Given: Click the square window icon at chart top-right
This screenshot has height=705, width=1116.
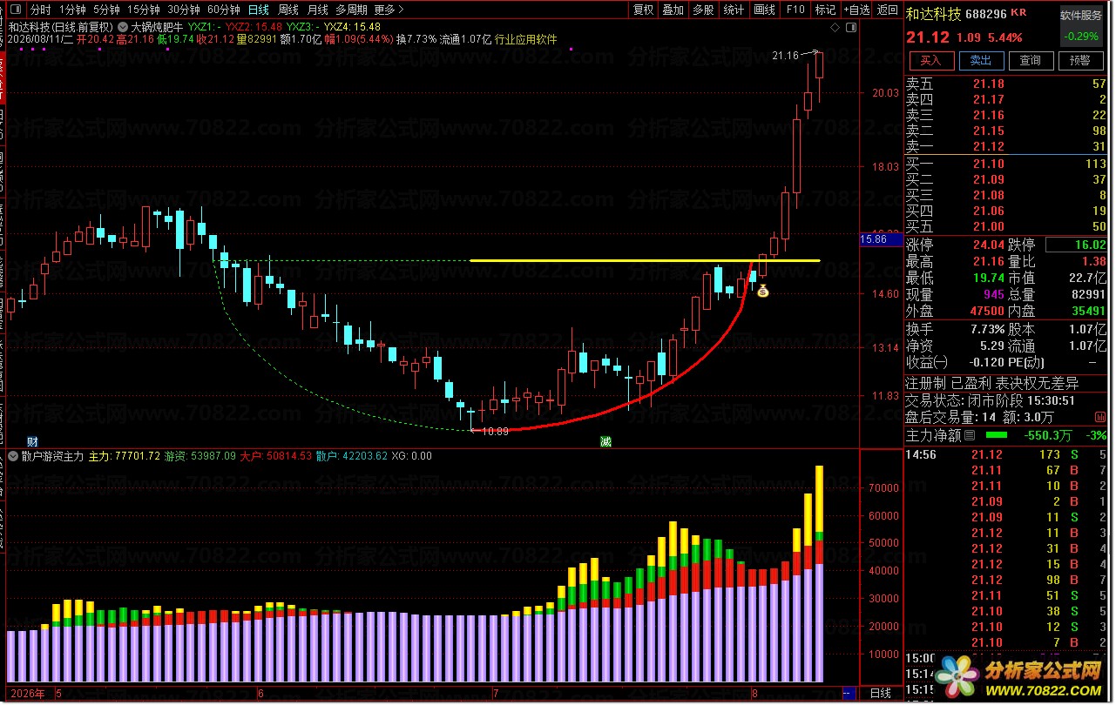Looking at the screenshot, I should coord(852,27).
